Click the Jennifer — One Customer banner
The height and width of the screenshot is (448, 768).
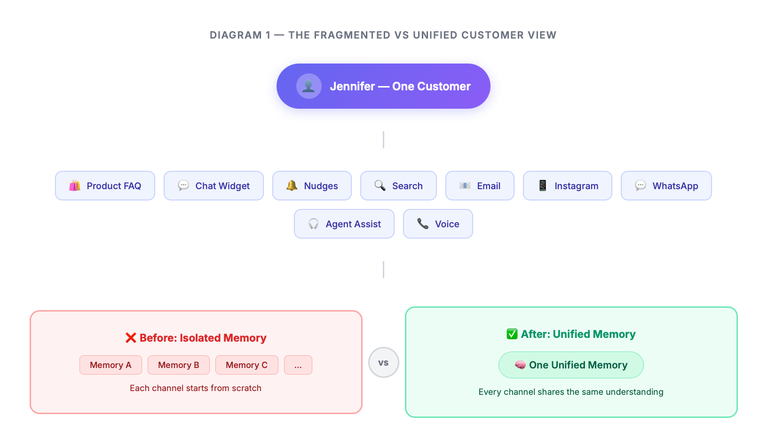click(400, 86)
